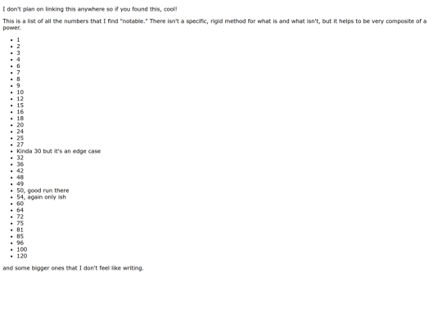Click the number 120 in the list

click(22, 256)
